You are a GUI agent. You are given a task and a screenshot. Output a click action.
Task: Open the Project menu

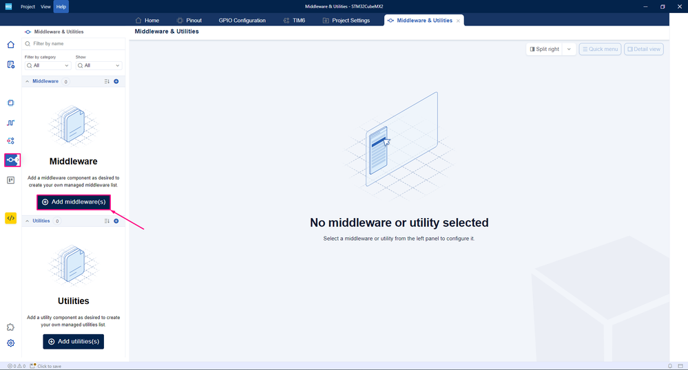tap(28, 7)
